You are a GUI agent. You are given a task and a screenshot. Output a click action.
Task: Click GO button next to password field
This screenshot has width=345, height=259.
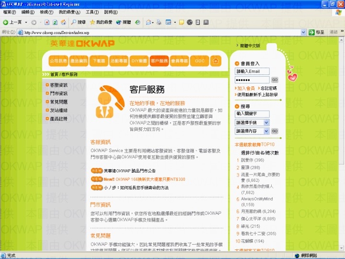(x=275, y=80)
